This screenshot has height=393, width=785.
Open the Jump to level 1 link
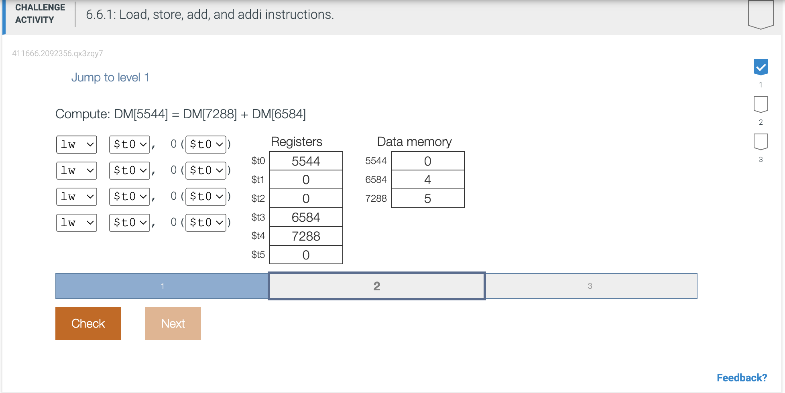110,77
